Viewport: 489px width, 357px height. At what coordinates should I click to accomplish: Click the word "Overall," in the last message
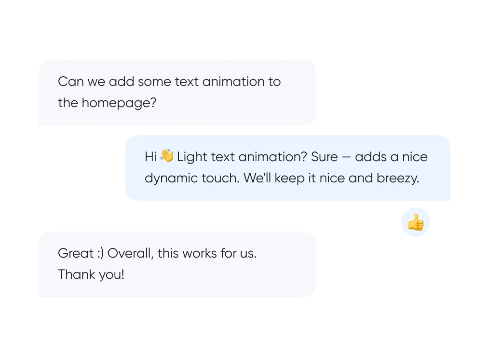tap(130, 253)
